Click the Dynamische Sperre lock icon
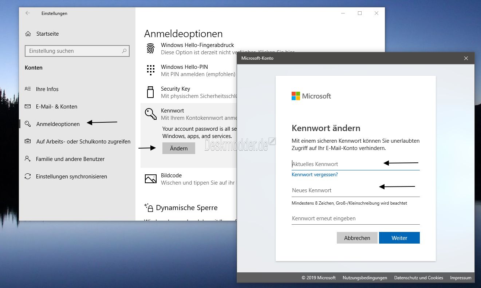 (x=149, y=208)
